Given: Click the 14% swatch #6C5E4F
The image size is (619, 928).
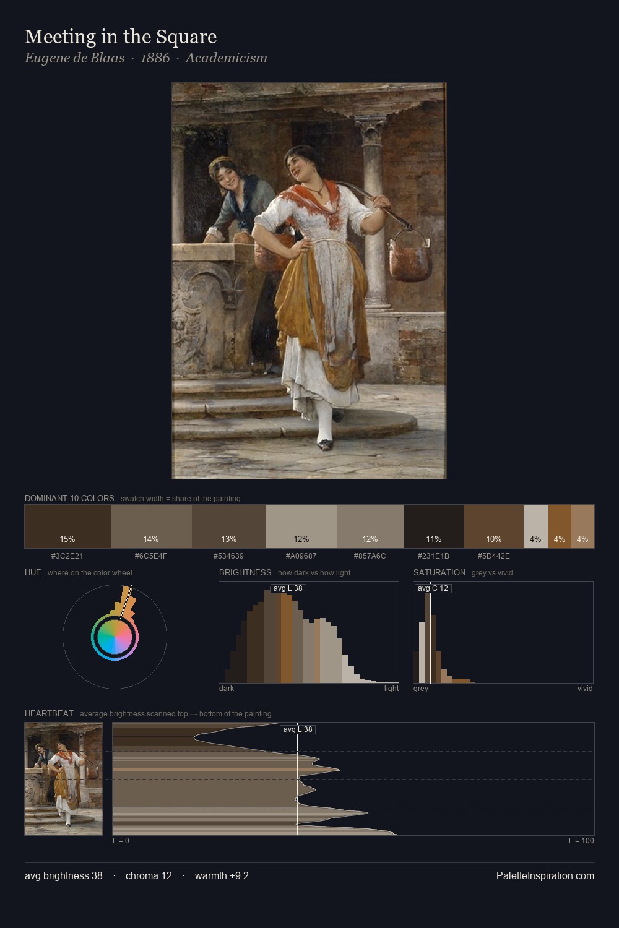Looking at the screenshot, I should [x=151, y=526].
